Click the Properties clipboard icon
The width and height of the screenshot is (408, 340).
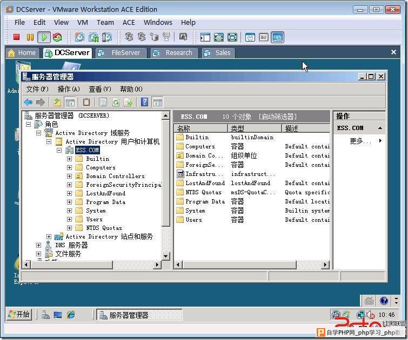point(86,102)
